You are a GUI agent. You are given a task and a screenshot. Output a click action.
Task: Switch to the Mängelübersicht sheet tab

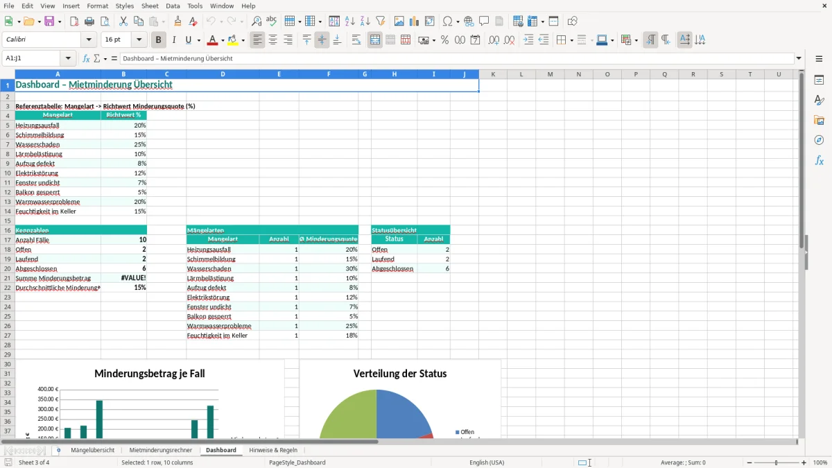93,450
